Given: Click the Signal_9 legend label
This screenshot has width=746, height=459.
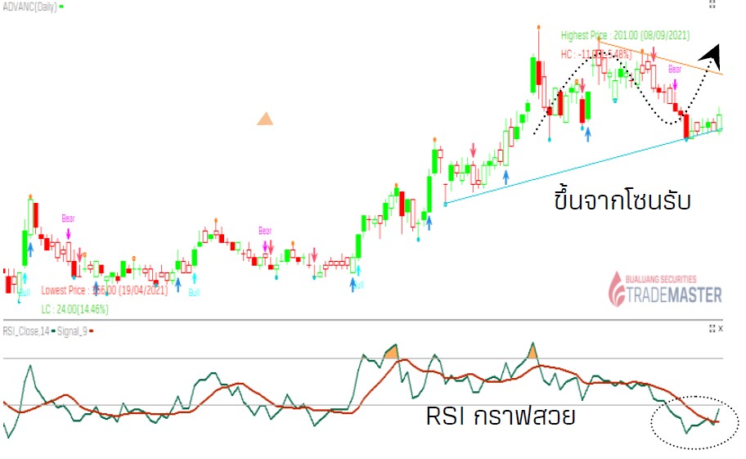Looking at the screenshot, I should tap(72, 331).
